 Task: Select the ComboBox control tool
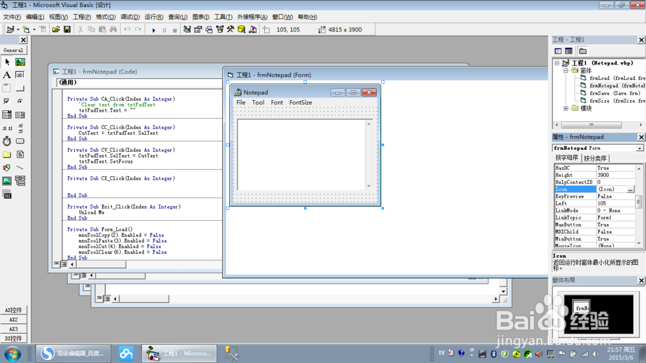pos(7,114)
